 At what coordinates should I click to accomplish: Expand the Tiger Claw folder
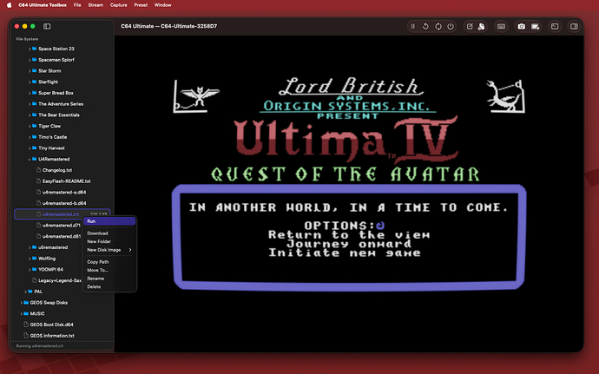[x=30, y=126]
